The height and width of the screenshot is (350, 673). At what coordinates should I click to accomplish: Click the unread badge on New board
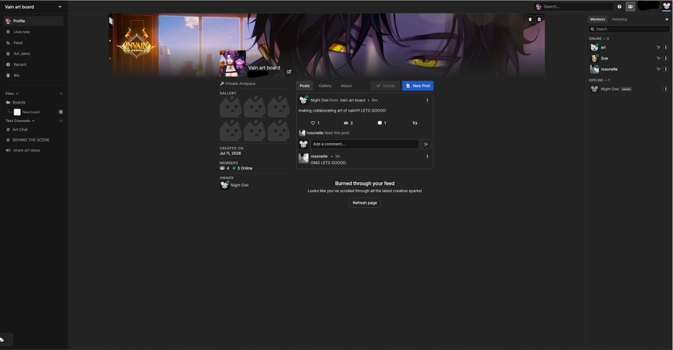61,112
